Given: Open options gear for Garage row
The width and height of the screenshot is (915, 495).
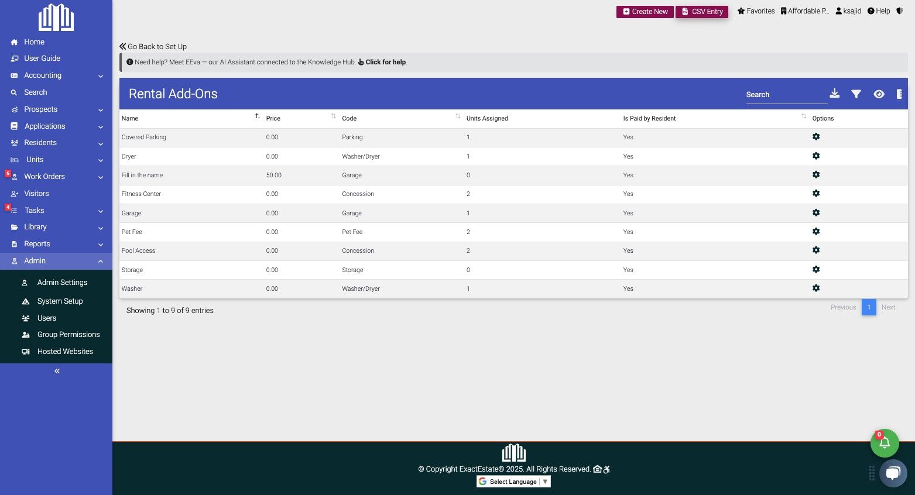Looking at the screenshot, I should click(816, 213).
